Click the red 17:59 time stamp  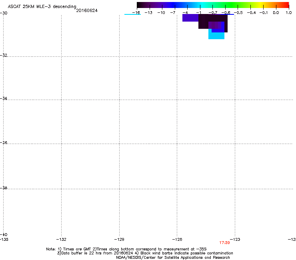[224, 243]
